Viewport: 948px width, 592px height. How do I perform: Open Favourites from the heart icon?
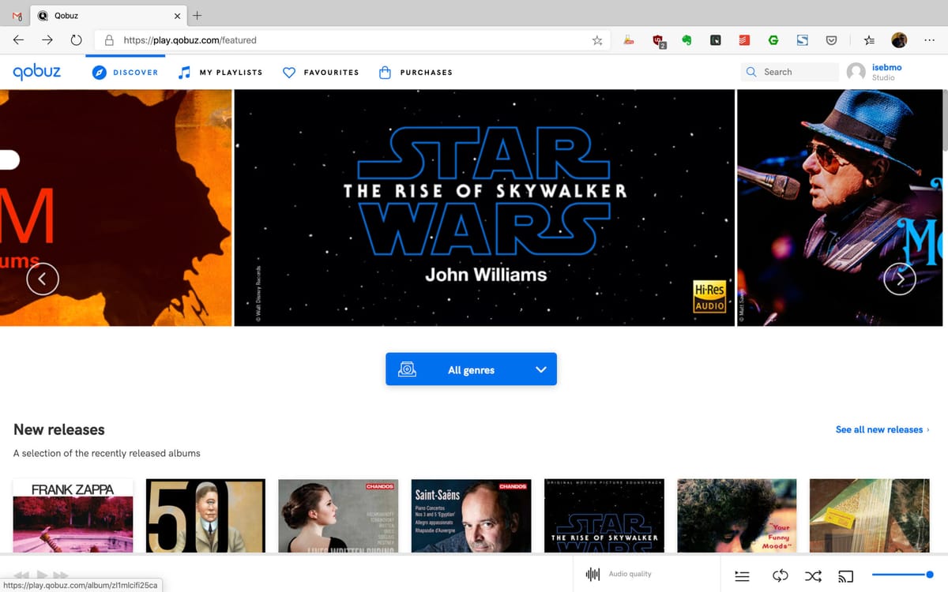point(289,73)
